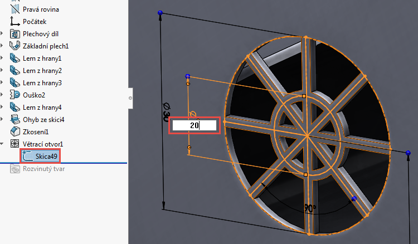This screenshot has width=418, height=244.
Task: Expand the Lem z hrany4 node
Action: 2,107
